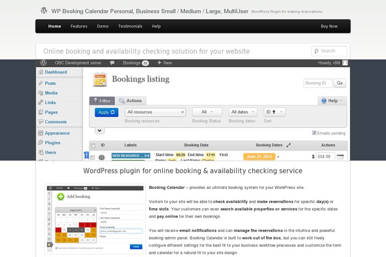Open the All resources dropdown
Viewport: 386px width, 257px height.
point(155,112)
